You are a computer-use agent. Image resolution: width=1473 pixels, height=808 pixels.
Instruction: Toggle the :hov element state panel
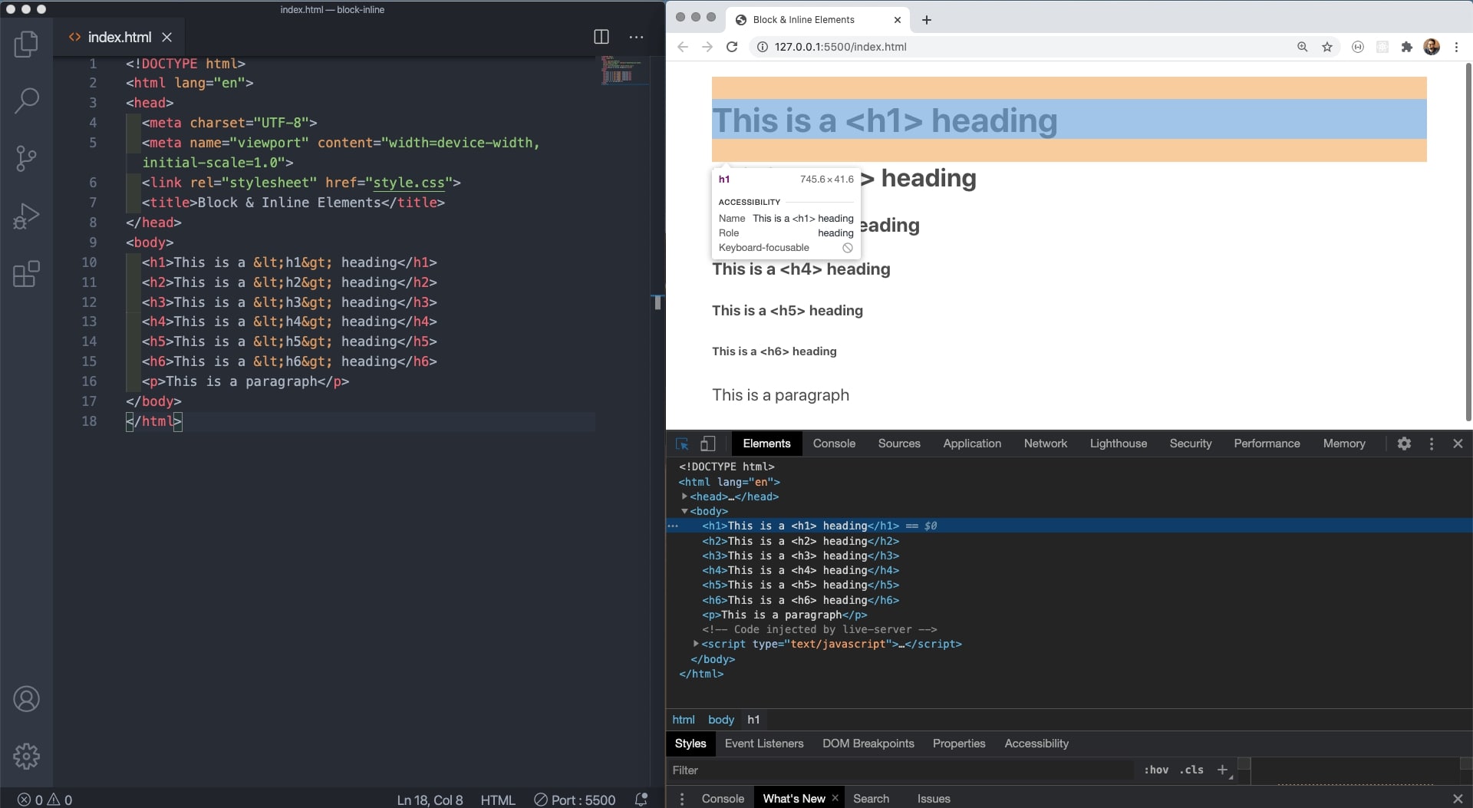point(1155,770)
